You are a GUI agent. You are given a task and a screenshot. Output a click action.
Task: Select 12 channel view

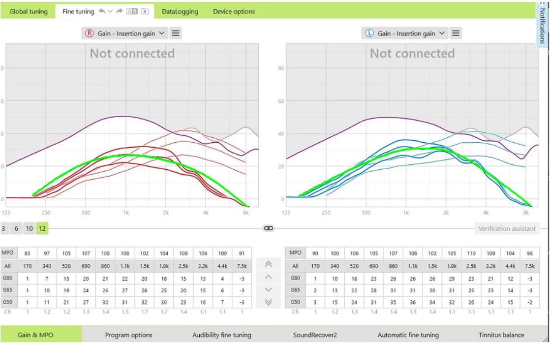(x=42, y=229)
